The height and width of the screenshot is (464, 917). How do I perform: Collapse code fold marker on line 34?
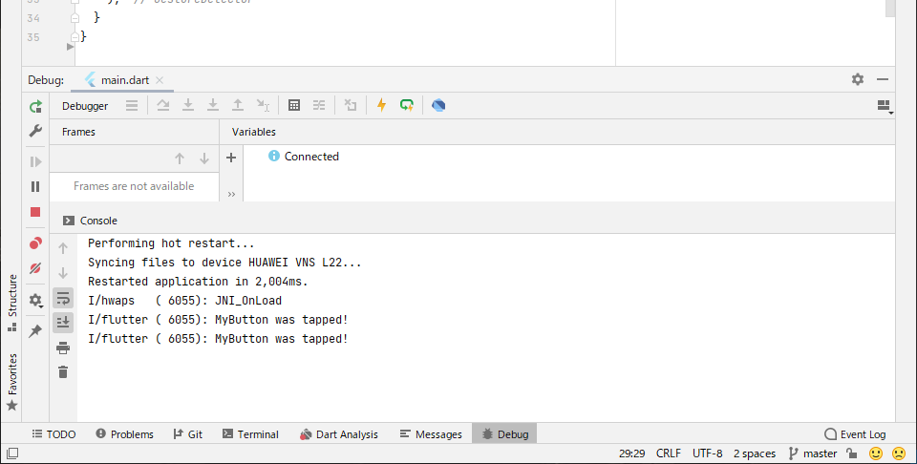pos(75,18)
